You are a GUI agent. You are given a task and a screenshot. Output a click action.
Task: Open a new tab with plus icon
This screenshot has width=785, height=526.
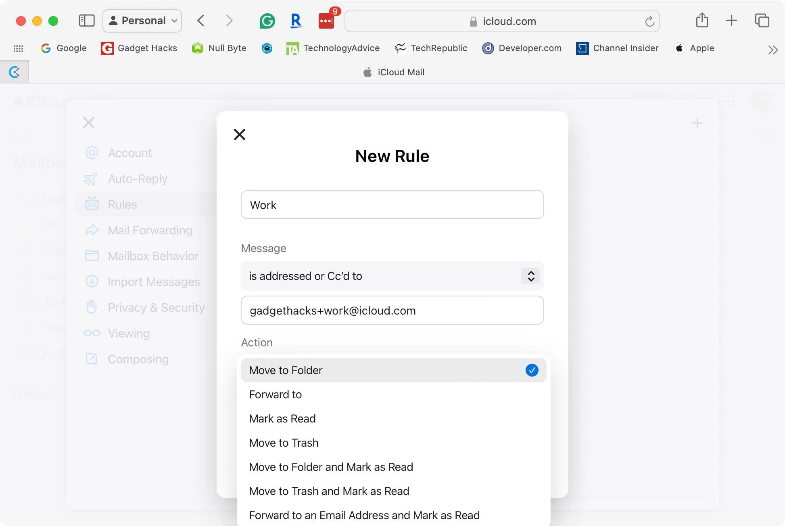[x=731, y=21]
